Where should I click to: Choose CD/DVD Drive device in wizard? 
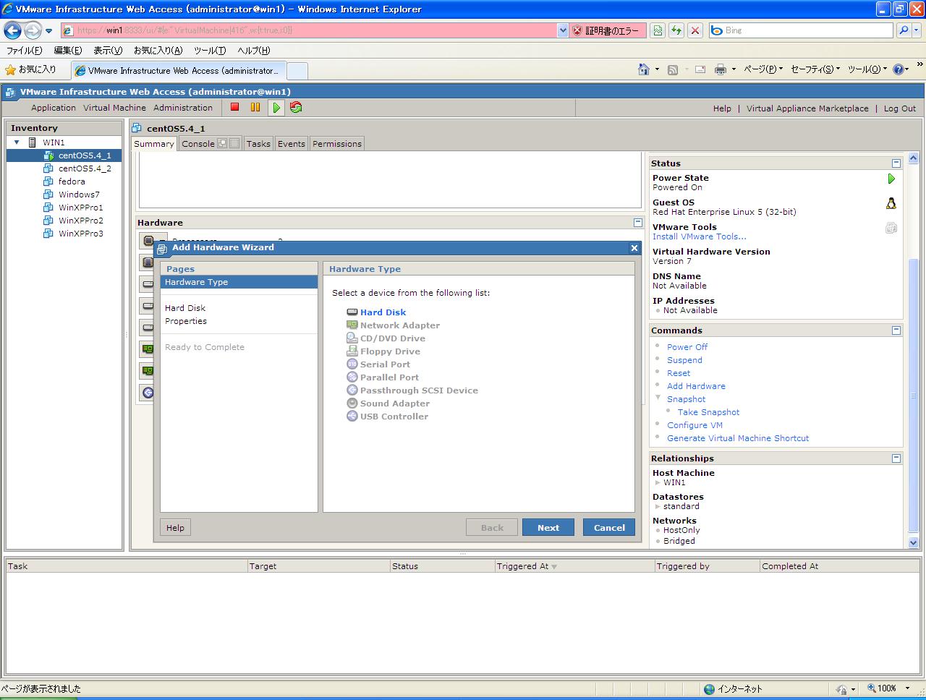pyautogui.click(x=392, y=338)
